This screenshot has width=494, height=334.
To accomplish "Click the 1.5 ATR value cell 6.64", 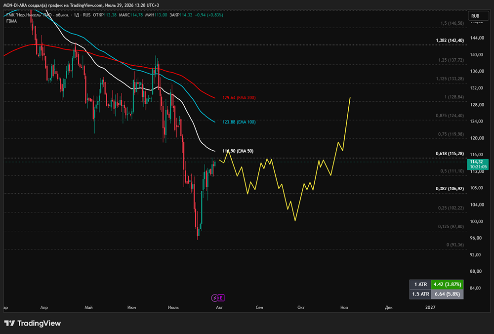I will pyautogui.click(x=447, y=294).
